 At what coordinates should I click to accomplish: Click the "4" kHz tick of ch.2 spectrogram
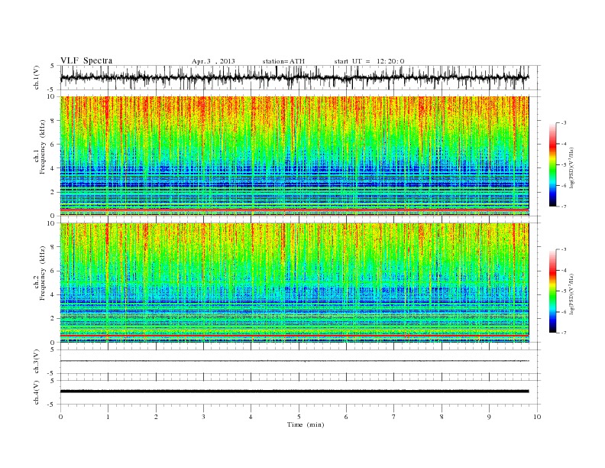tap(53, 295)
